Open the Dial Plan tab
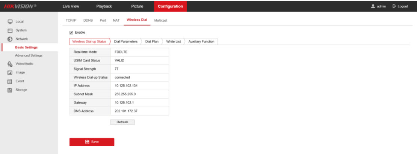Viewport: 417px width, 154px height. click(152, 42)
